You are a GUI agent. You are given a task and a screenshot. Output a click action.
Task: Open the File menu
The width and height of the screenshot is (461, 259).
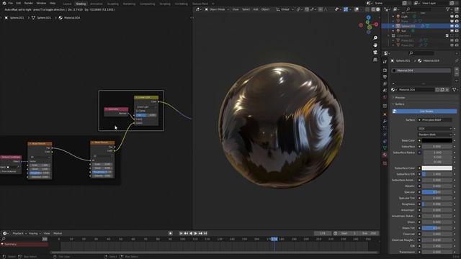click(x=11, y=3)
